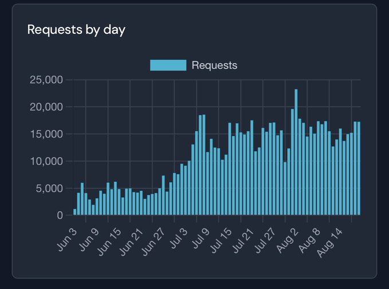Click the Jun 9 x-axis label
389x289 pixels.
[89, 240]
